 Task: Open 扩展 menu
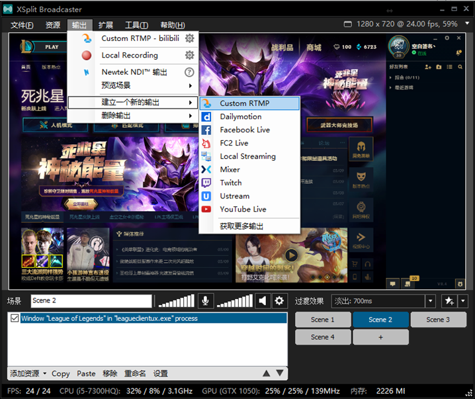(x=106, y=25)
